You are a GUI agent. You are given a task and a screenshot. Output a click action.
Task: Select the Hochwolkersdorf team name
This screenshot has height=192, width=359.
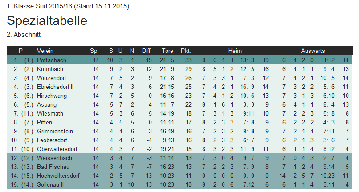tap(58, 176)
